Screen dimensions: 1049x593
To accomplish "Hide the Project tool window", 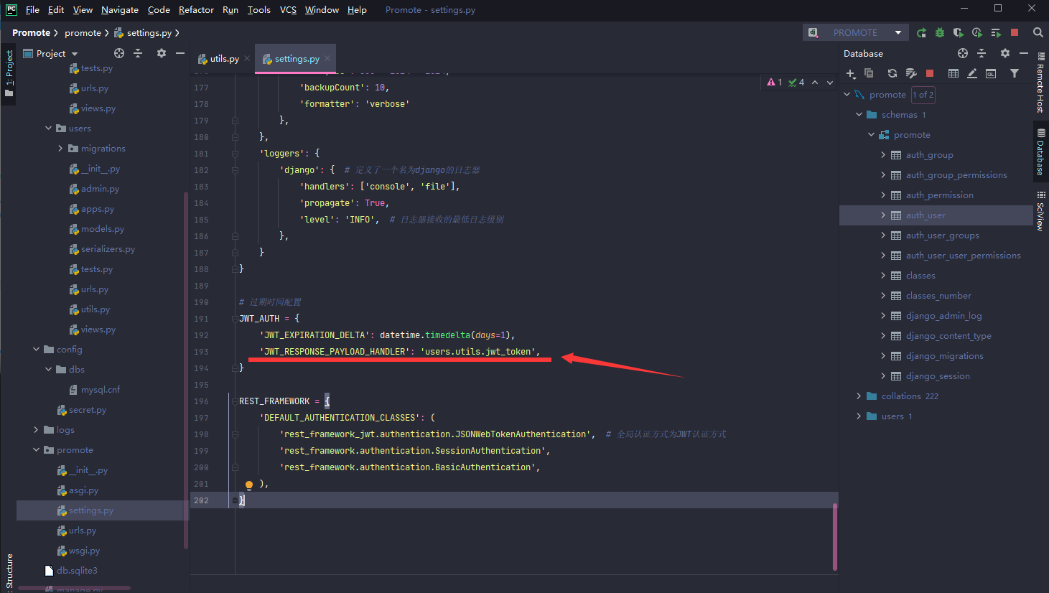I will [180, 53].
